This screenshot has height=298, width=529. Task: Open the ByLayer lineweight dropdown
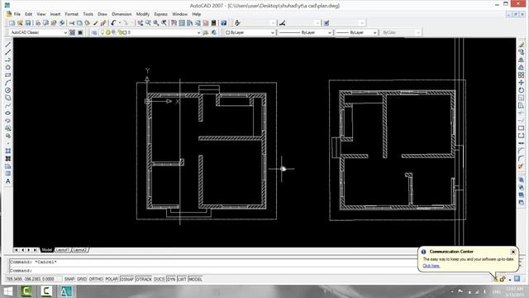tap(356, 32)
